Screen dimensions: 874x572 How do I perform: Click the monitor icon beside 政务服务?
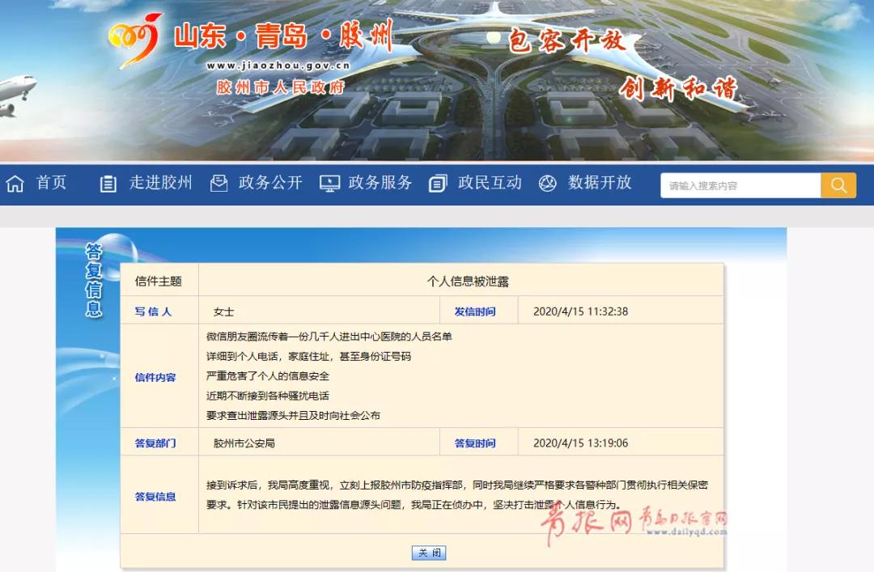329,184
